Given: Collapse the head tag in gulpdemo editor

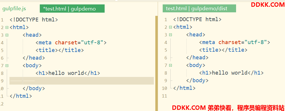Looking at the screenshot, I should (x=7, y=35).
